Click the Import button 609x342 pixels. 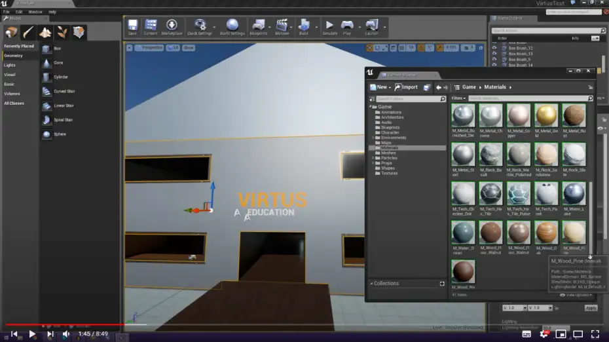(406, 87)
